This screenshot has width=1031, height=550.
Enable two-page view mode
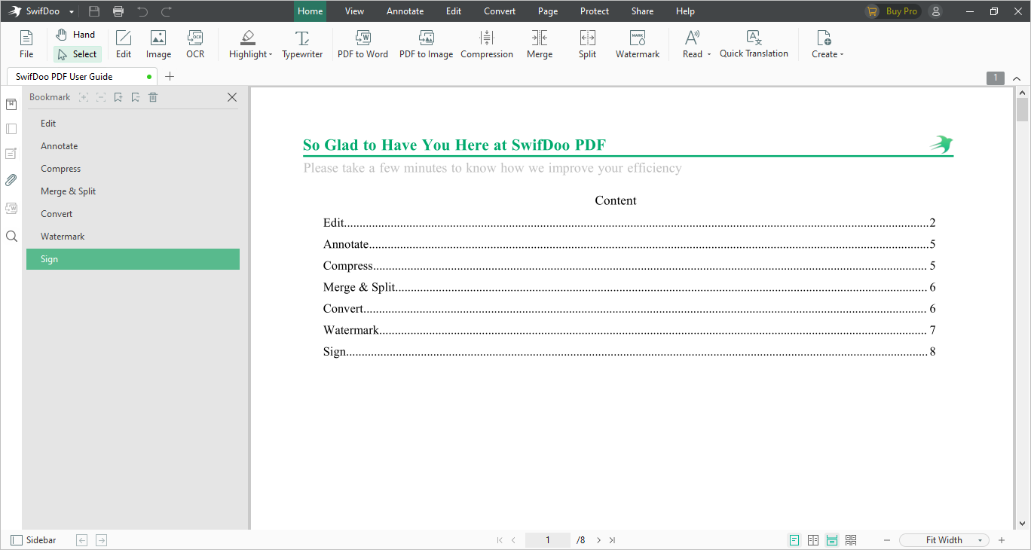(x=813, y=540)
